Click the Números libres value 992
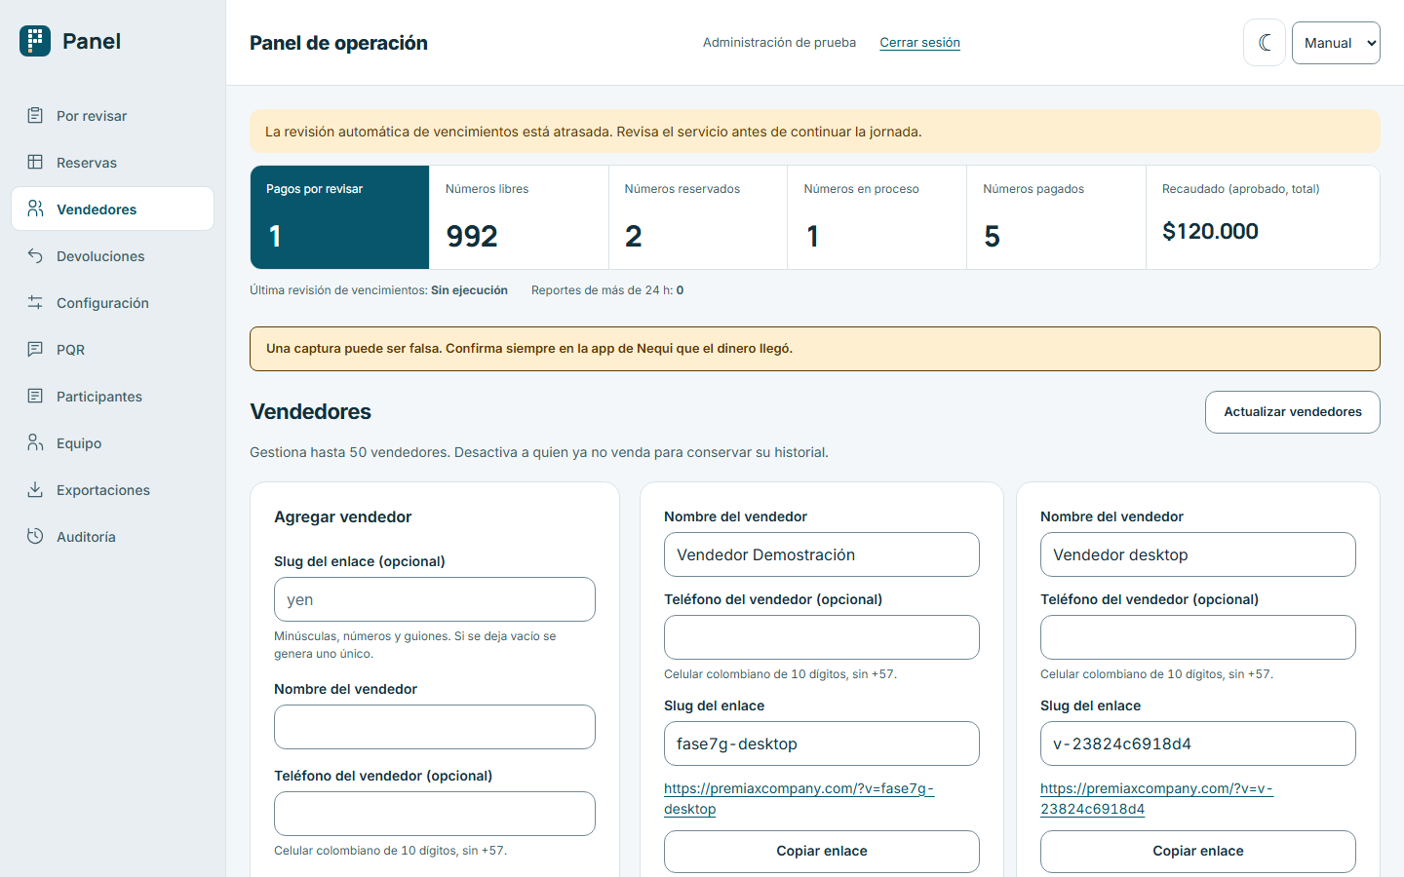Viewport: 1404px width, 877px height. pos(472,237)
